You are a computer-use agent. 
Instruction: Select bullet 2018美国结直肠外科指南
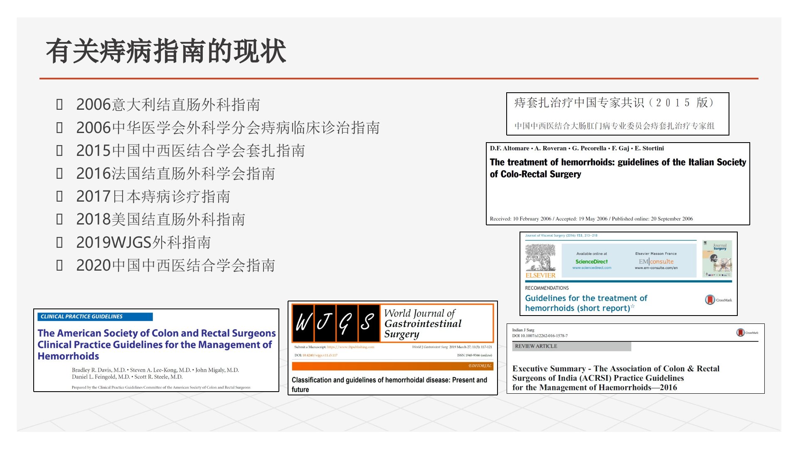coord(160,220)
